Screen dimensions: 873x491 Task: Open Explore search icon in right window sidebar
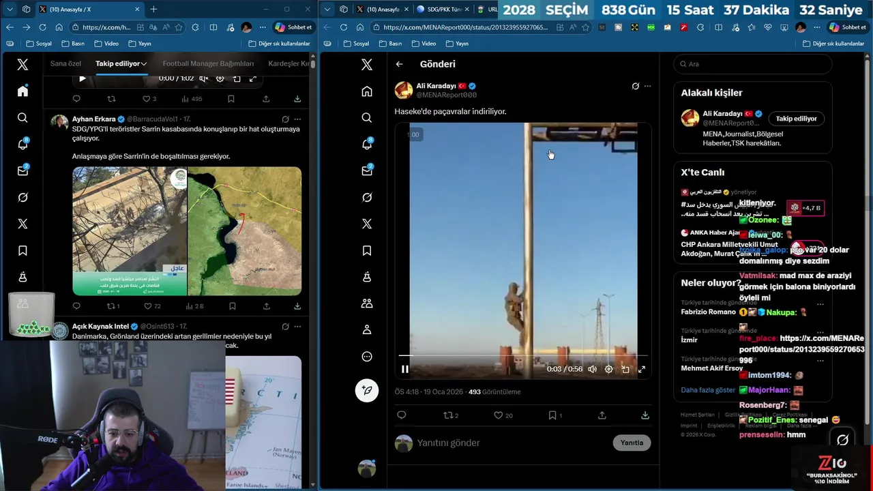(x=367, y=118)
